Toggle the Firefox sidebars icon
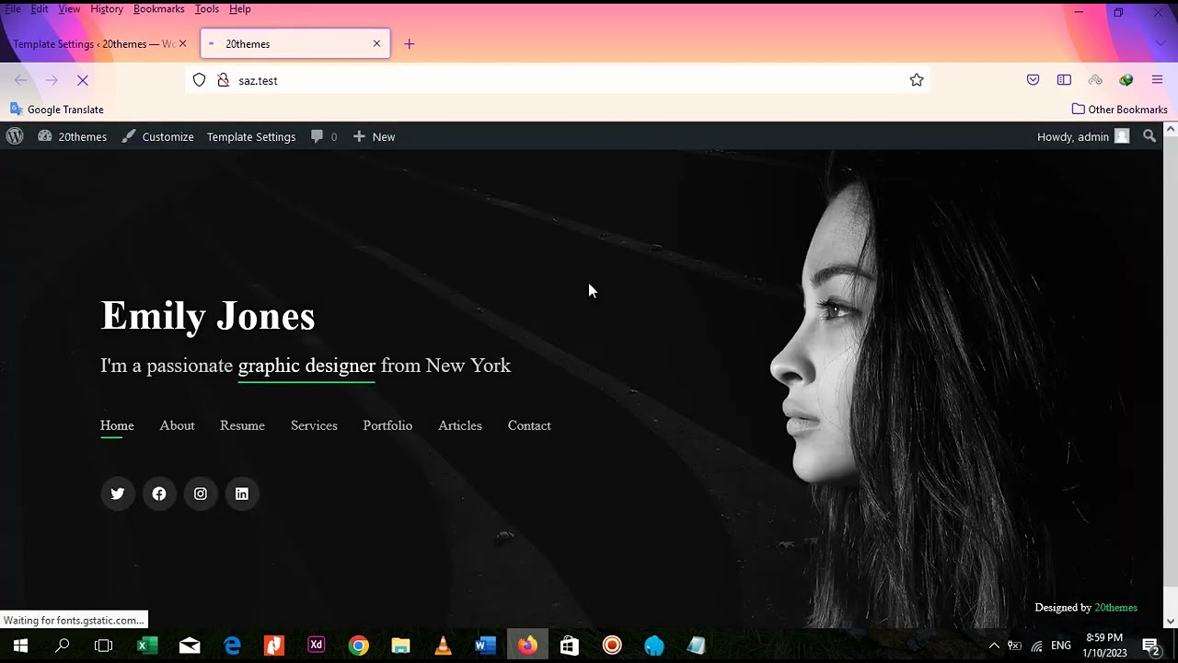1178x663 pixels. coord(1064,80)
